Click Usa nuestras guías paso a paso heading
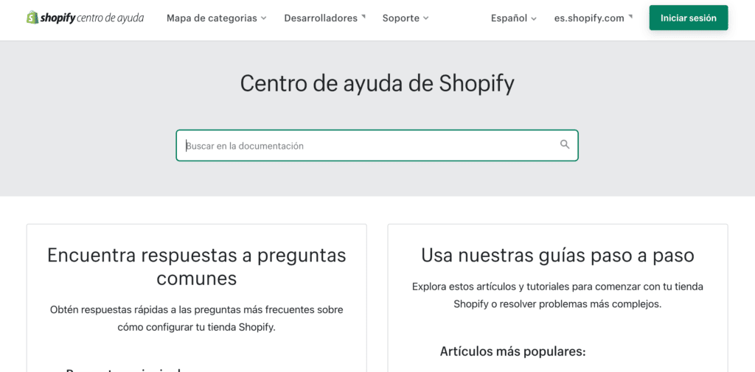 pyautogui.click(x=557, y=255)
